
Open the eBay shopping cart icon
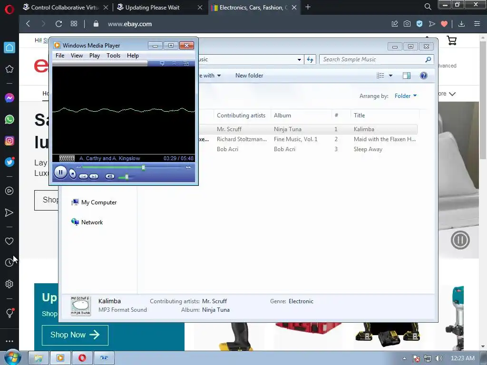coord(452,40)
